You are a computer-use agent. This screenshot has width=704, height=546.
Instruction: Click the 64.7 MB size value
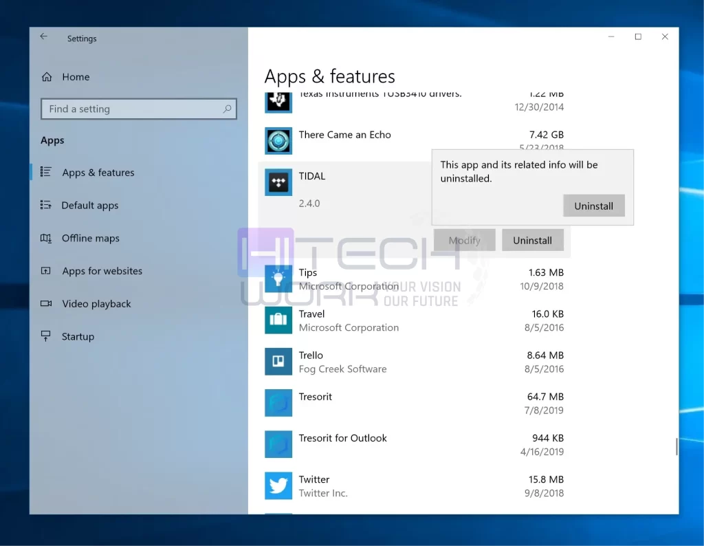[545, 397]
